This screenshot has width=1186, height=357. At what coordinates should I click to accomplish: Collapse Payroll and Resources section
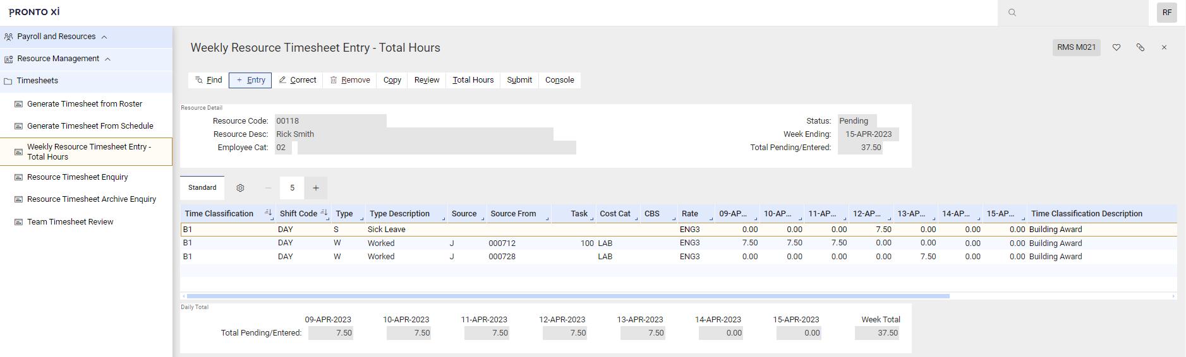pos(104,37)
